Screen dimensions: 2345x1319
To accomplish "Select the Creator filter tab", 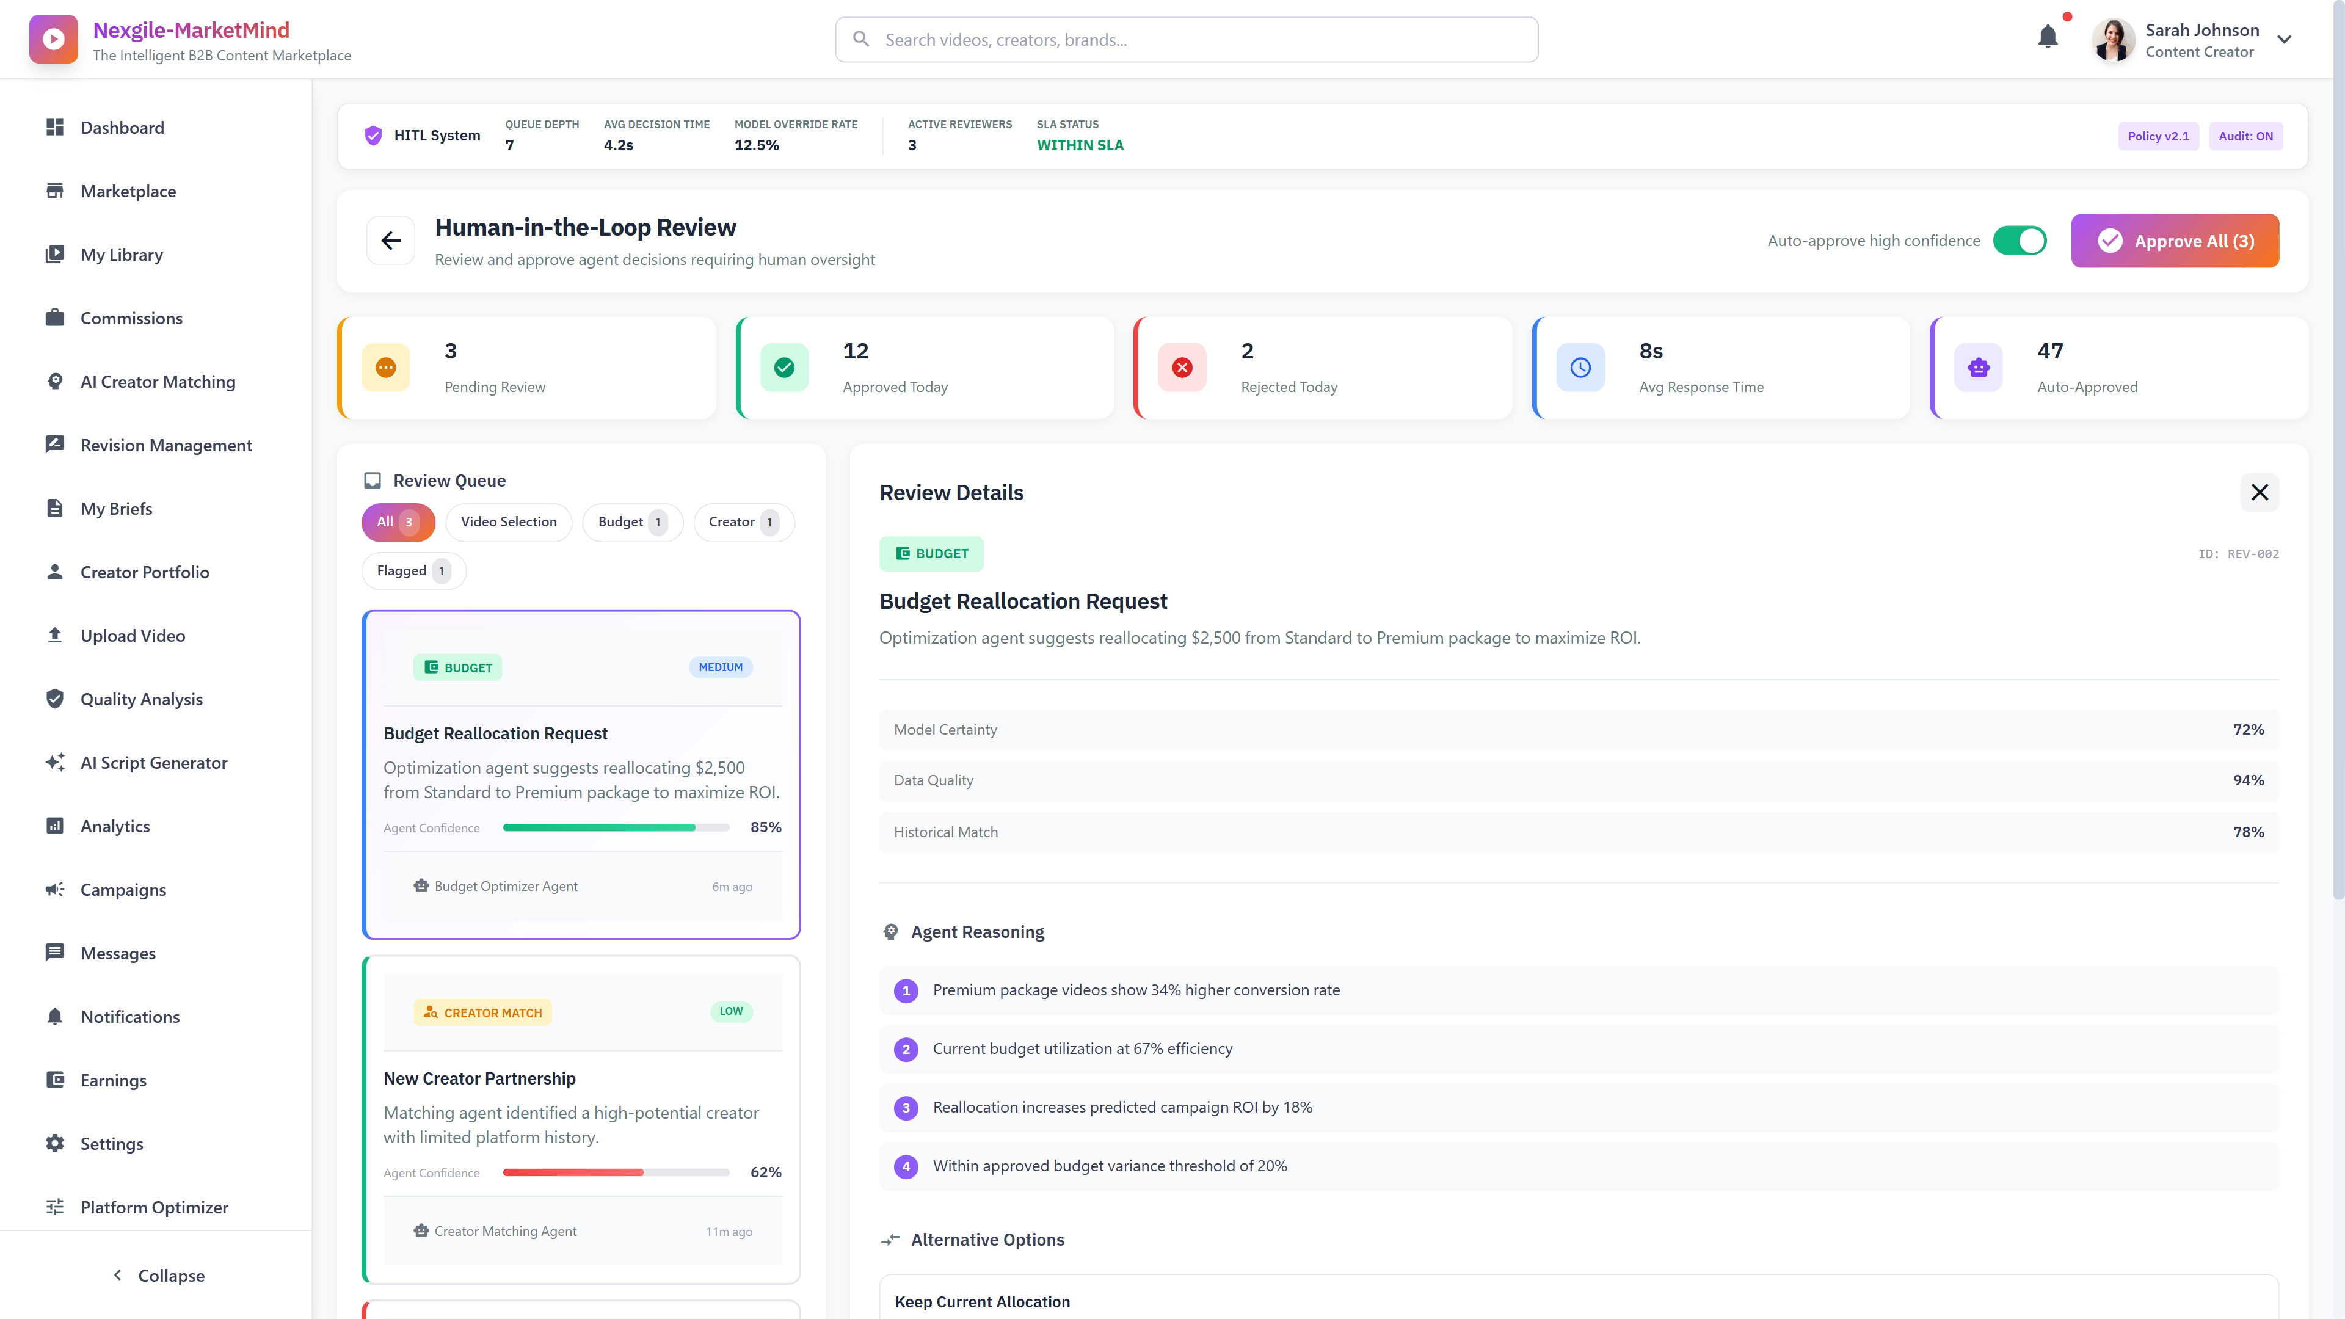I will [743, 521].
